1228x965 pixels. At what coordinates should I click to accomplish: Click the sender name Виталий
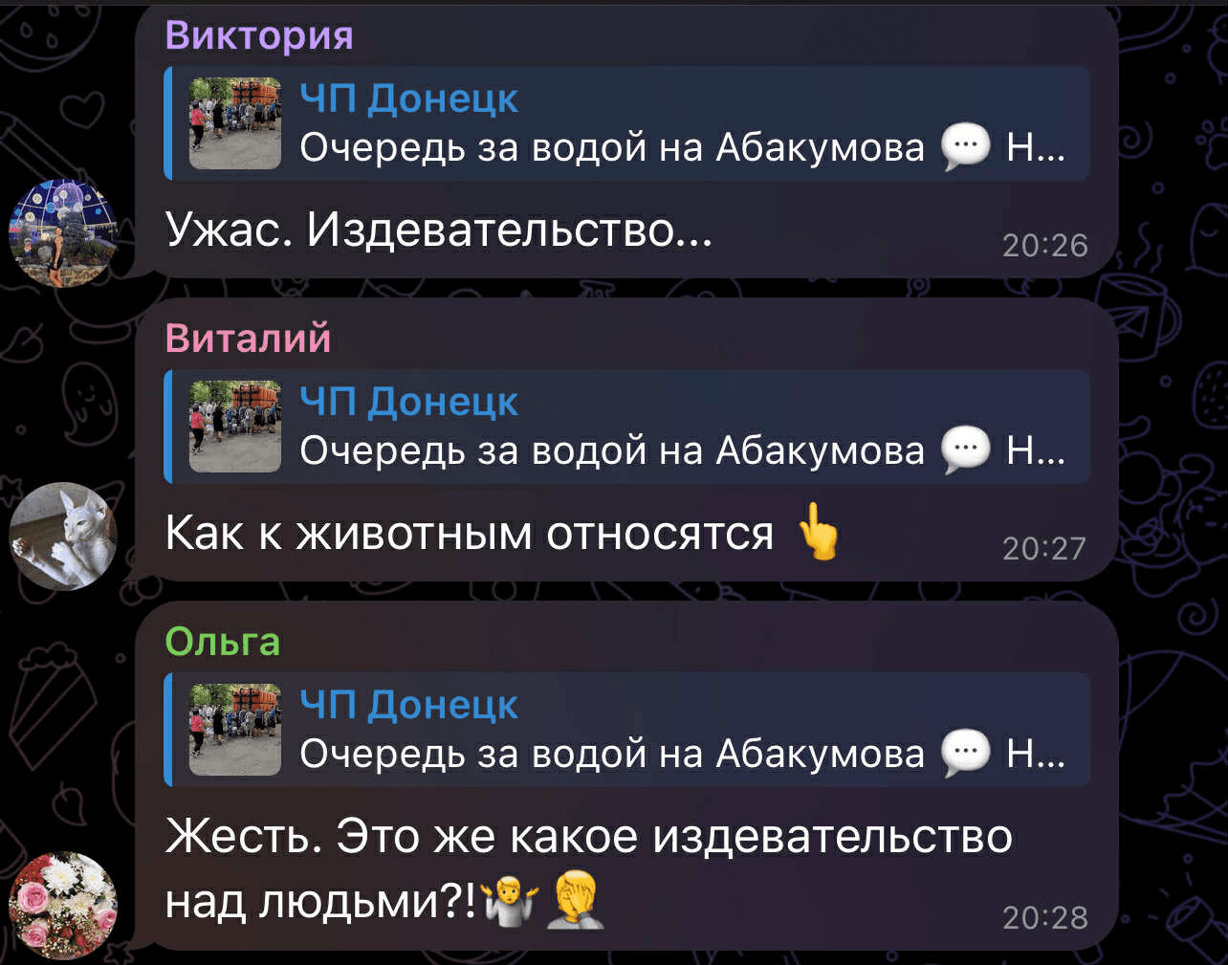(248, 339)
